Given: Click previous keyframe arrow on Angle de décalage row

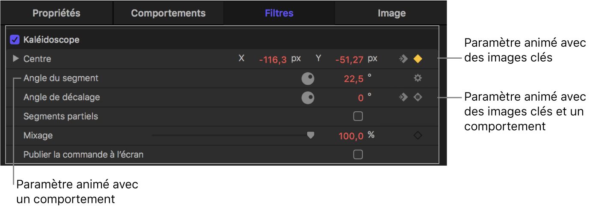Looking at the screenshot, I should 403,97.
